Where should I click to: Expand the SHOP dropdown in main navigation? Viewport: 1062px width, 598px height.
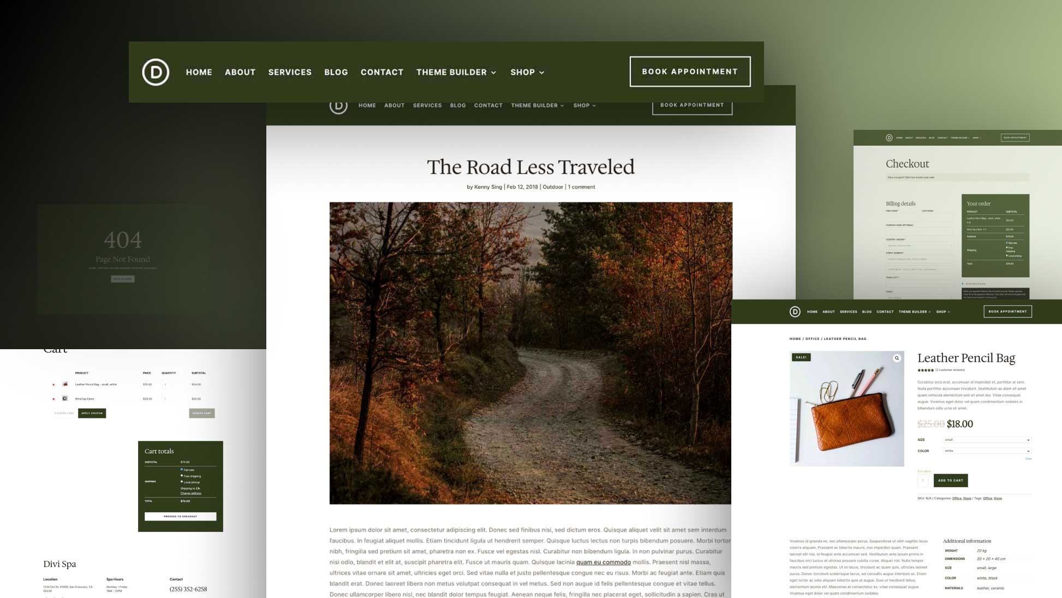coord(527,71)
